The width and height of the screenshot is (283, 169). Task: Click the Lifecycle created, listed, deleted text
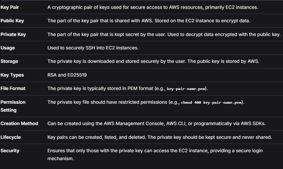click(160, 137)
